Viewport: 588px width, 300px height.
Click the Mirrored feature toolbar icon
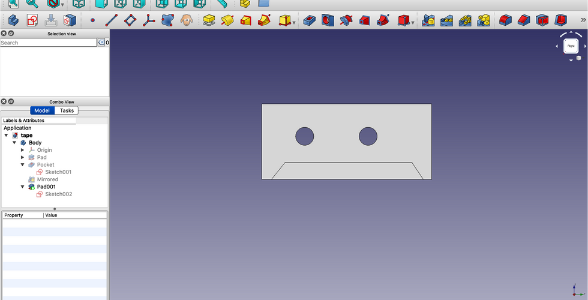click(428, 20)
